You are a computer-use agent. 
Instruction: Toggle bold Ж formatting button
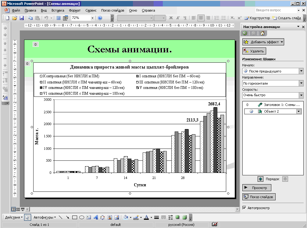[171, 18]
